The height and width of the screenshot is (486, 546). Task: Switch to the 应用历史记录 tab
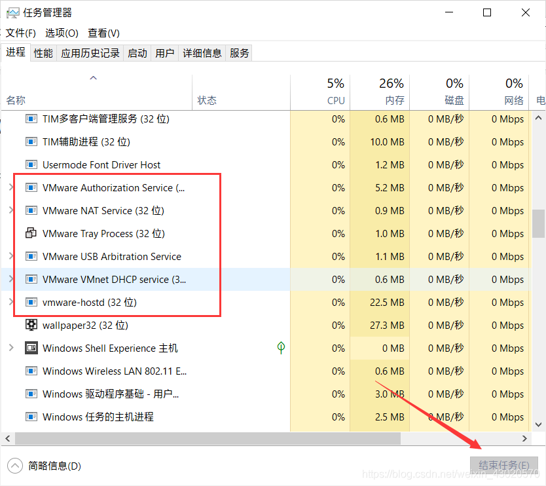(x=90, y=53)
